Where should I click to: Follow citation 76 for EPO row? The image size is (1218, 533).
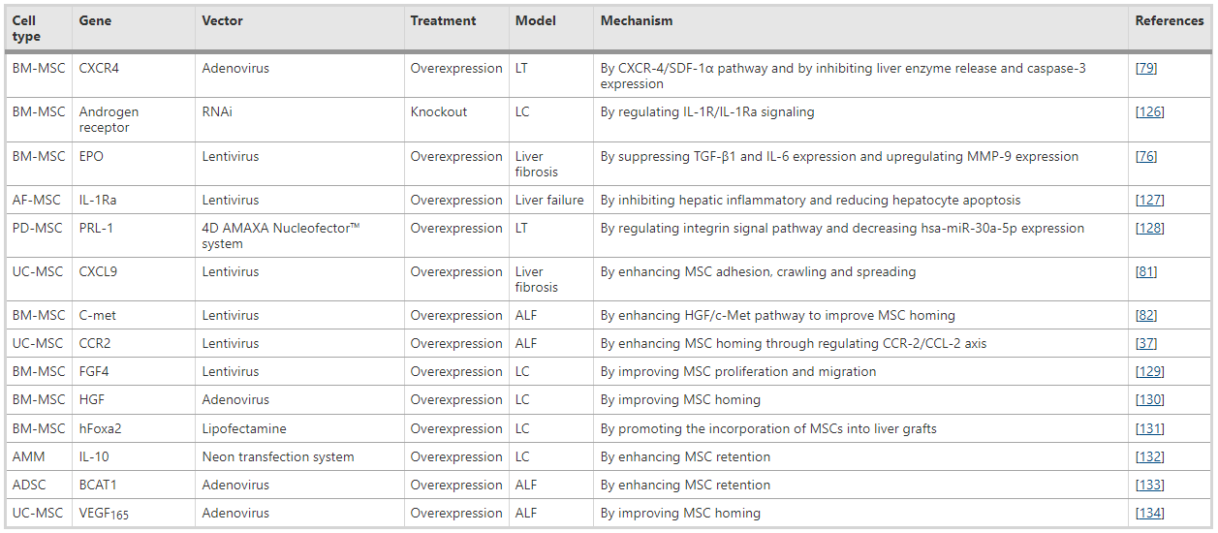tap(1146, 157)
